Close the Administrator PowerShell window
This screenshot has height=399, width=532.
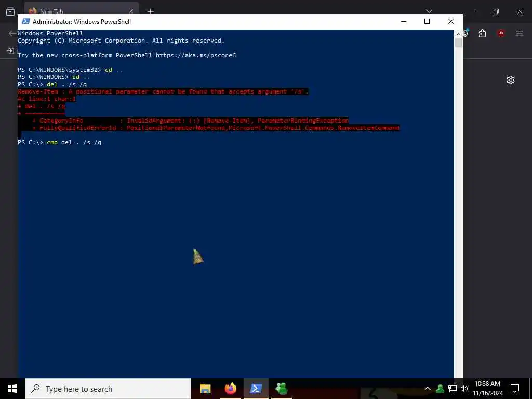[x=451, y=21]
